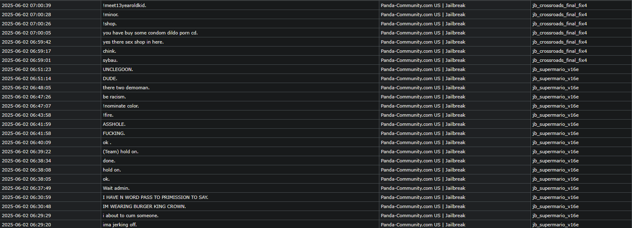Click the "ok ." message at 06:40:09
Screen dimensions: 632x228
point(107,142)
